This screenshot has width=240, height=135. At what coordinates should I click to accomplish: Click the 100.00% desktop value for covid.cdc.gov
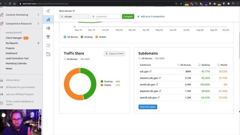(205, 84)
